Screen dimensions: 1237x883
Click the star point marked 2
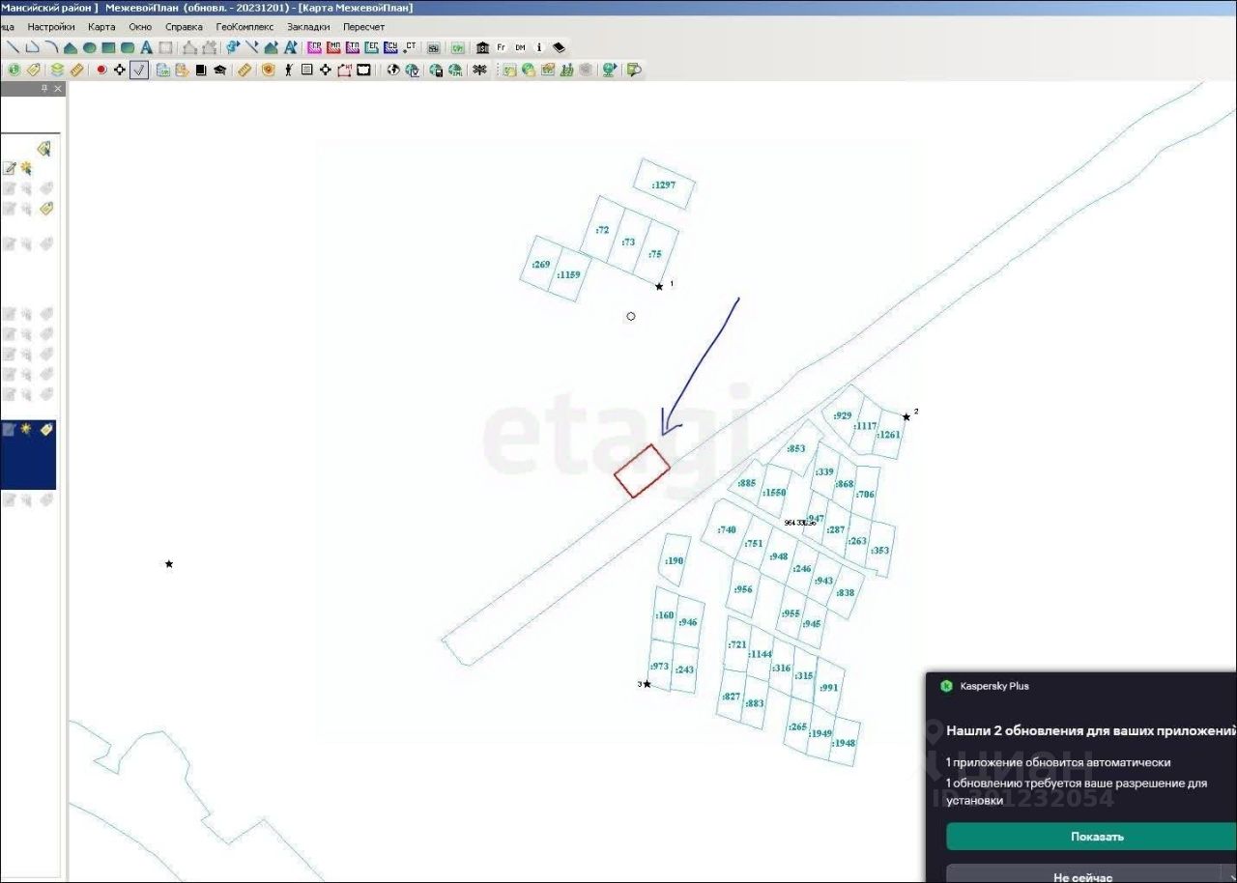tap(906, 417)
